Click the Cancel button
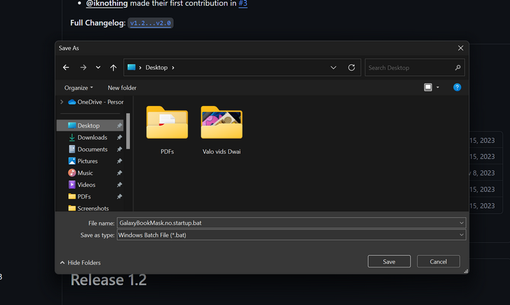Image resolution: width=510 pixels, height=305 pixels. click(438, 262)
